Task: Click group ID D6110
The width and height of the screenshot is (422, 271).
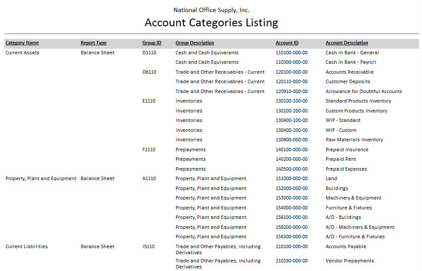Action: coord(149,72)
